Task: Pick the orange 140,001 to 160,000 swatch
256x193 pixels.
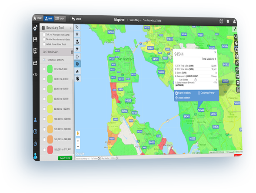Action: (50, 139)
